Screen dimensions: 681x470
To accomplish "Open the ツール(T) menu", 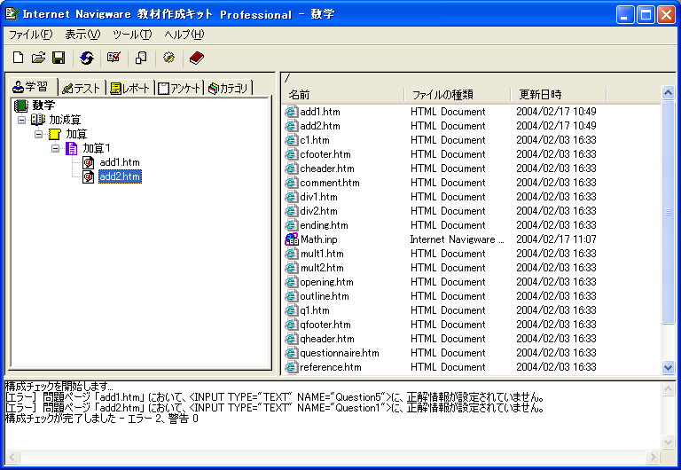I will point(132,35).
